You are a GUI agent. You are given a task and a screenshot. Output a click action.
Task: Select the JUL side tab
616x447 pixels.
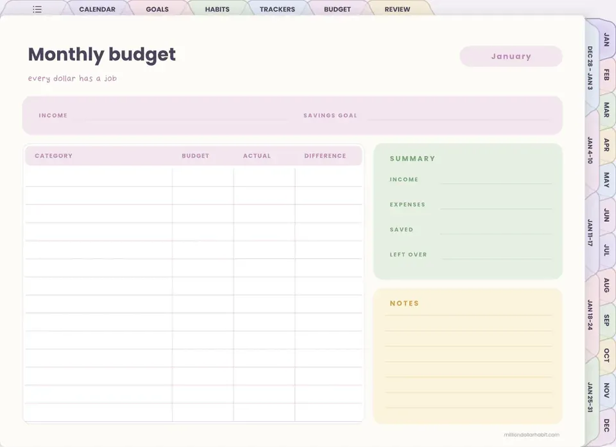point(606,250)
